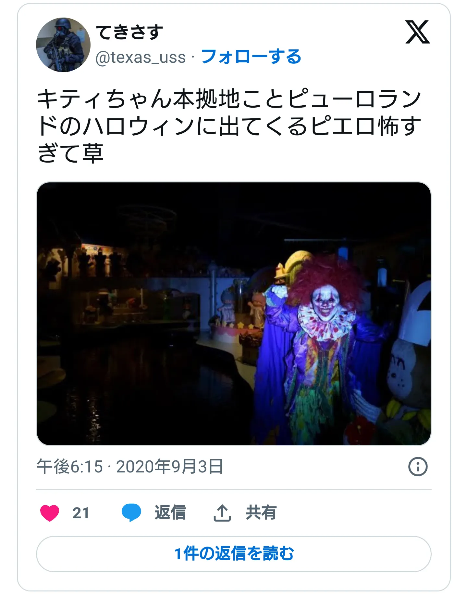The image size is (467, 596).
Task: Click the share upload arrow icon
Action: 222,513
